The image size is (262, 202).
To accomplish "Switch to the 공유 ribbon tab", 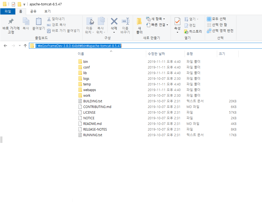I will (x=33, y=11).
